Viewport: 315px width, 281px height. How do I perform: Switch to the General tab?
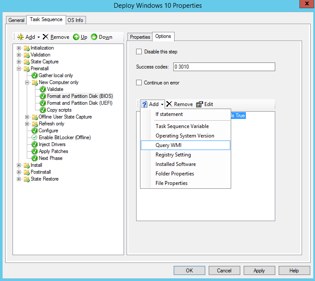click(x=16, y=20)
